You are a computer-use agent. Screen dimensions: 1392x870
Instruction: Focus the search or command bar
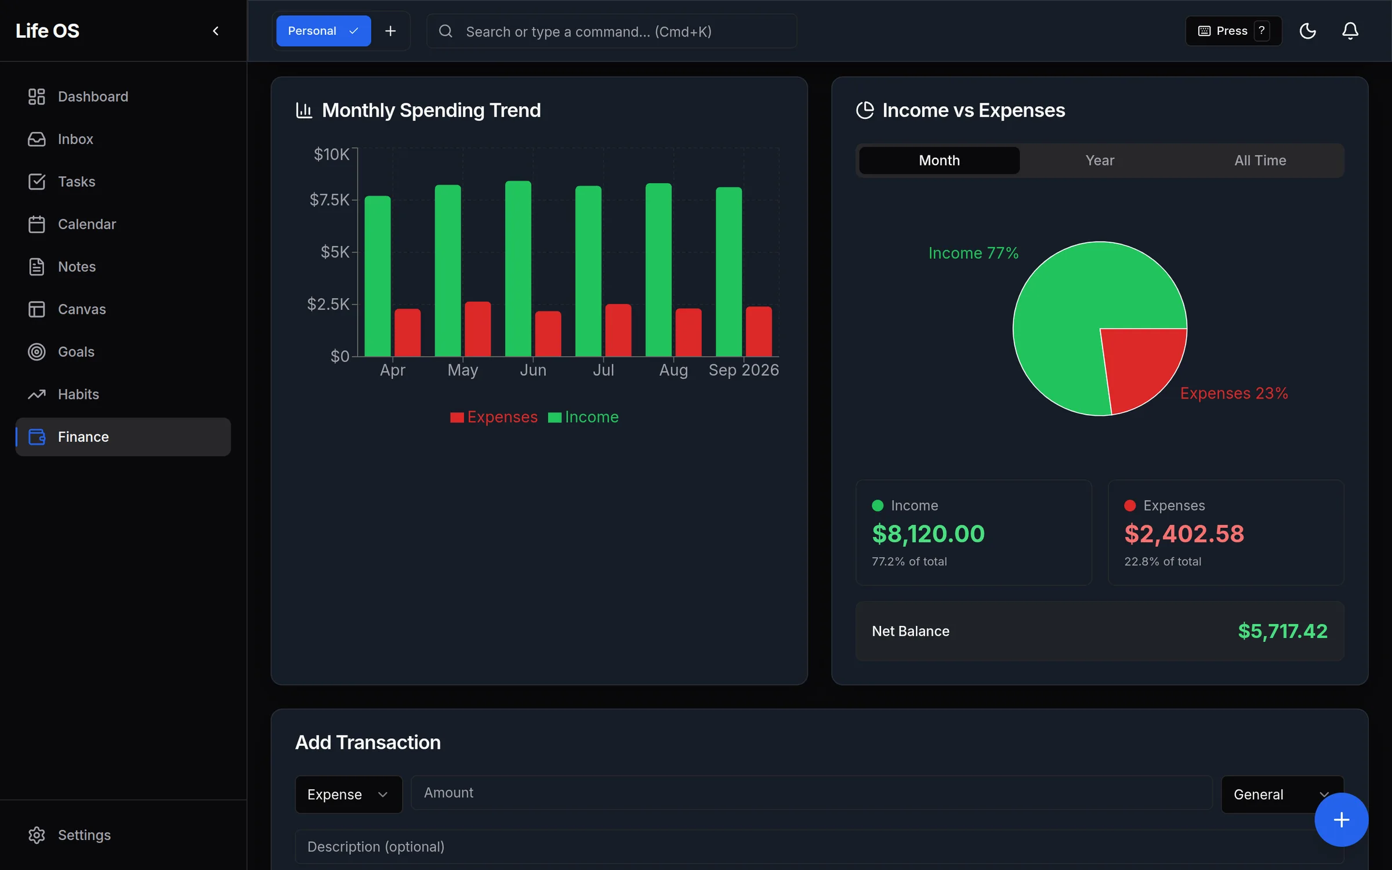[611, 31]
